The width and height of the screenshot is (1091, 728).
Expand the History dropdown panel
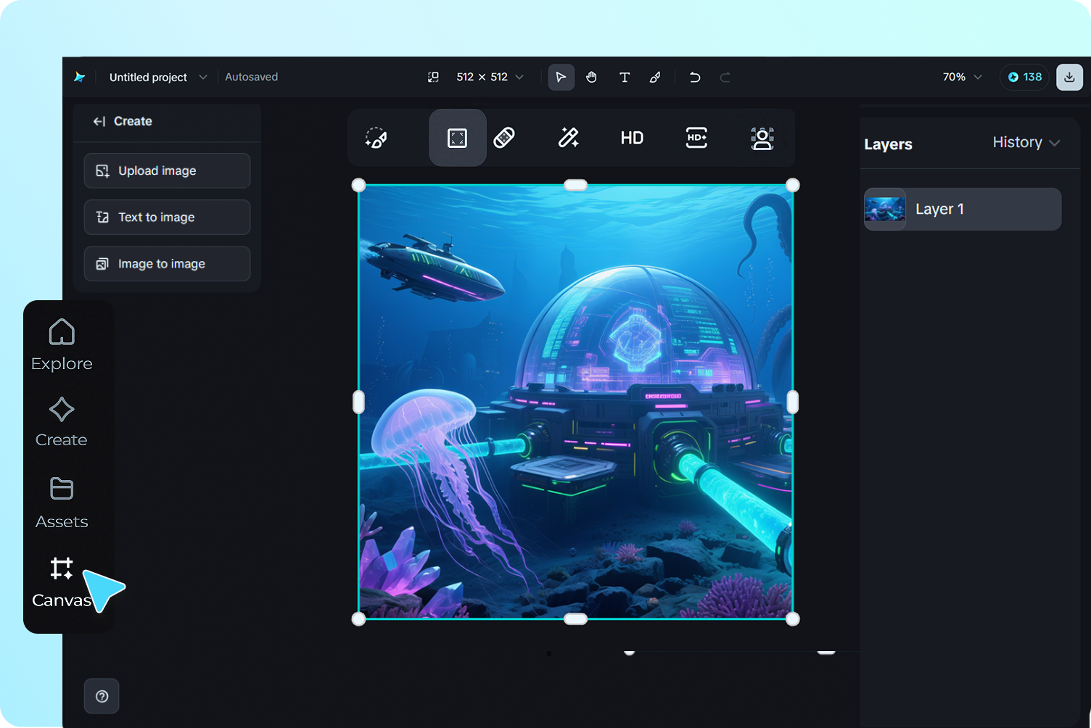(x=1026, y=143)
